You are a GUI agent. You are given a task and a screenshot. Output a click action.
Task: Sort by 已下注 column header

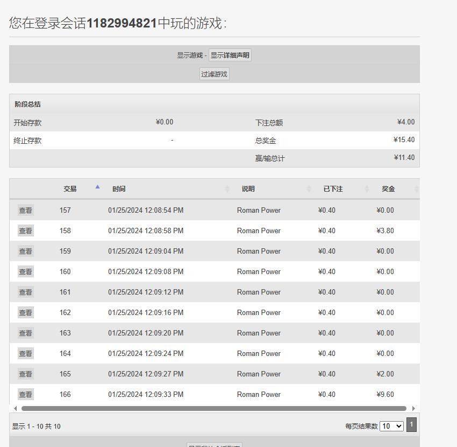pos(333,189)
